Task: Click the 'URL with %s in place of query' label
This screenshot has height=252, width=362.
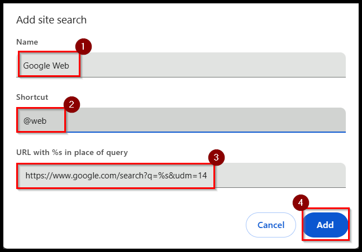Action: [x=72, y=153]
